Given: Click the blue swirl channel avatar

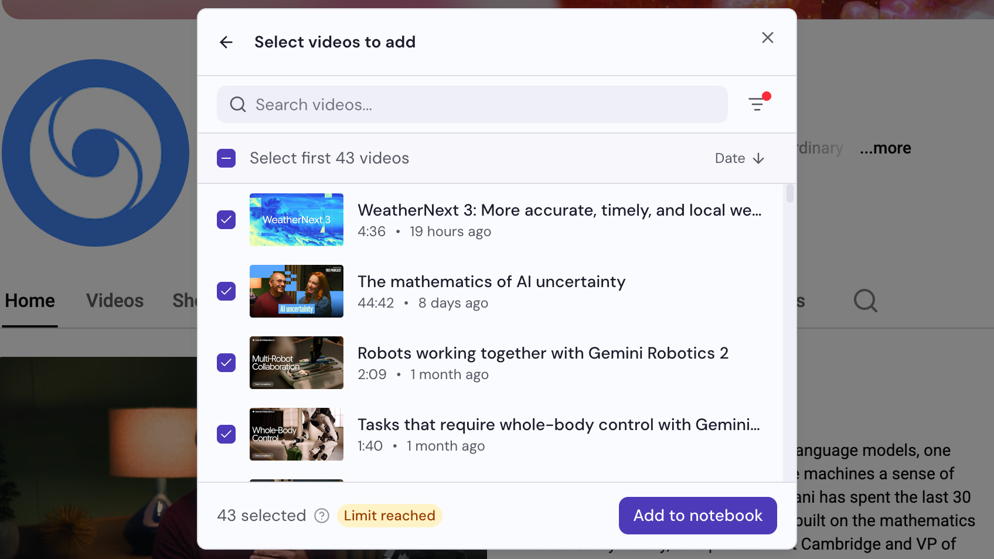Looking at the screenshot, I should pos(96,153).
